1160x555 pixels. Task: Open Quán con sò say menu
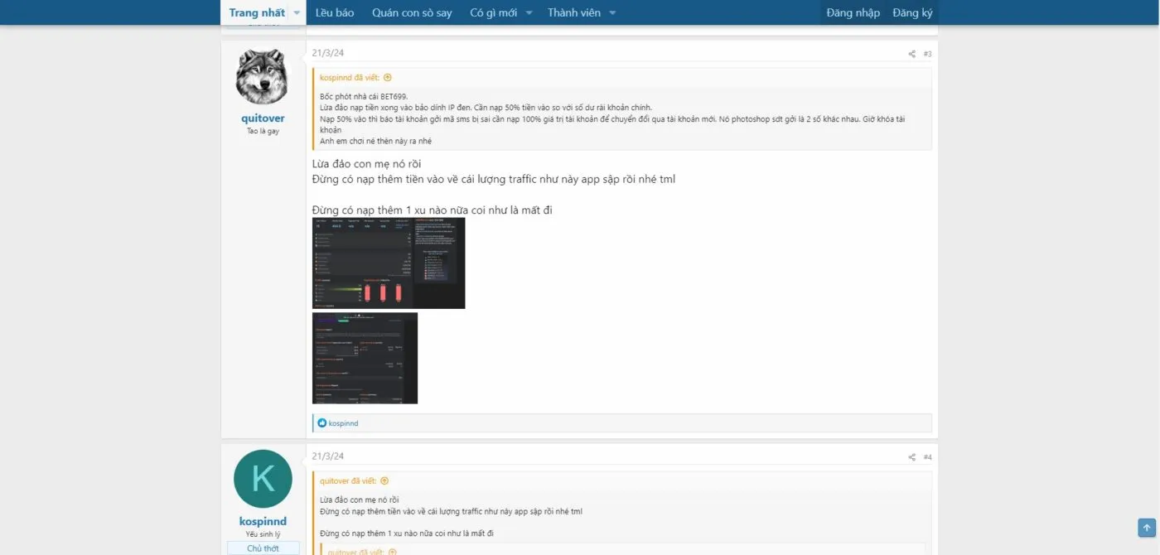pyautogui.click(x=412, y=12)
